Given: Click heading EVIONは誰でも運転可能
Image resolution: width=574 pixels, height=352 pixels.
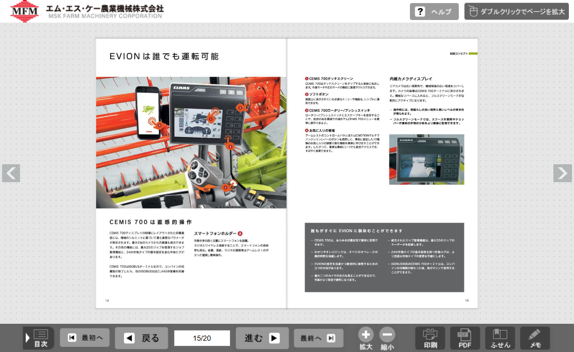Looking at the screenshot, I should 164,56.
